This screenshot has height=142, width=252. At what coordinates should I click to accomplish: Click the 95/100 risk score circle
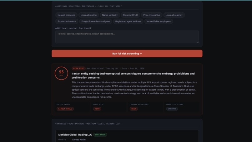(61, 73)
